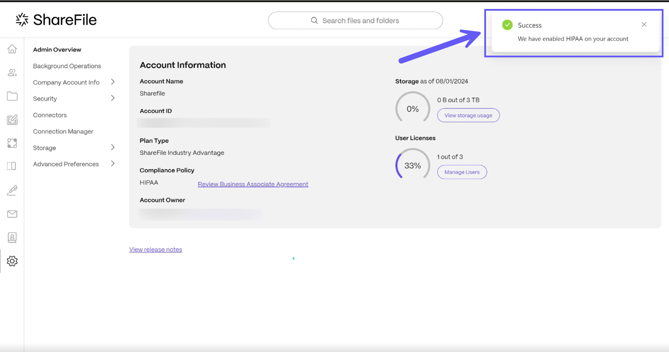Viewport: 669px width, 352px height.
Task: Dismiss the Success notification
Action: [644, 25]
